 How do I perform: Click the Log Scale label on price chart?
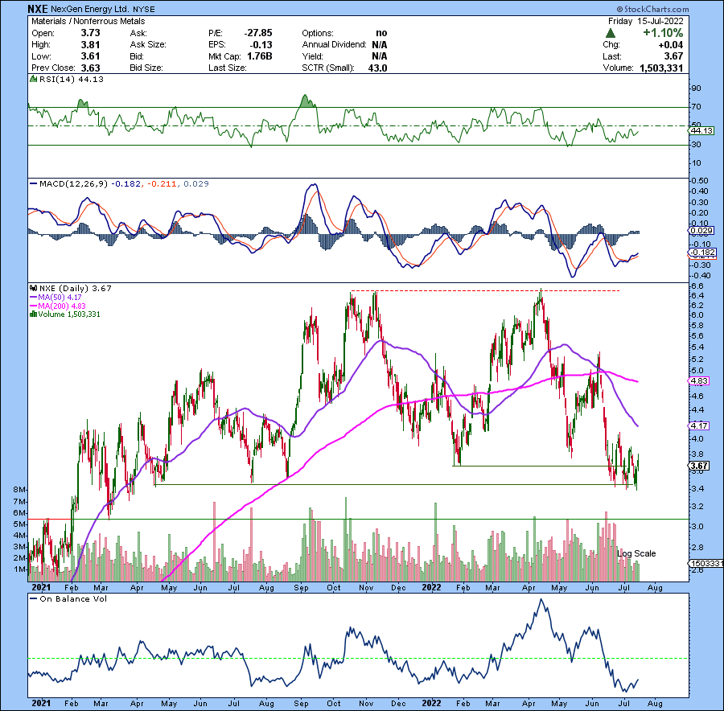tap(636, 553)
